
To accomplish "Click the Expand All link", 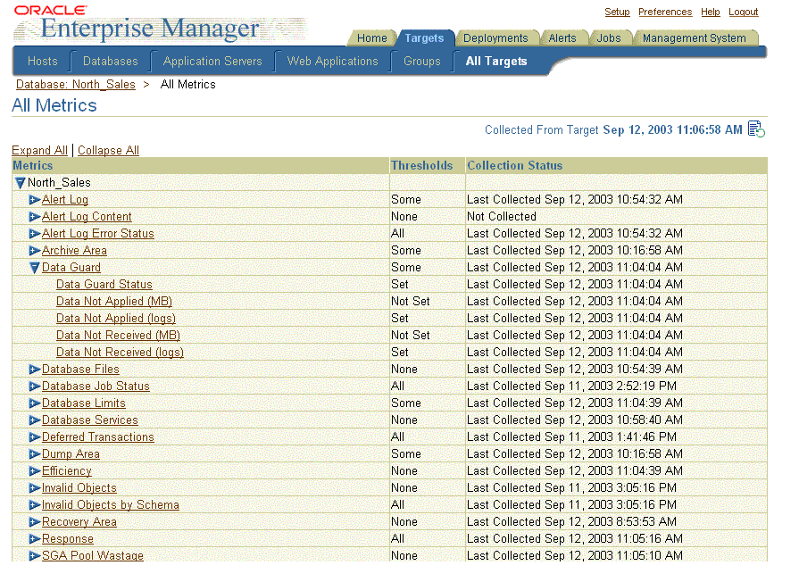I will click(x=39, y=150).
